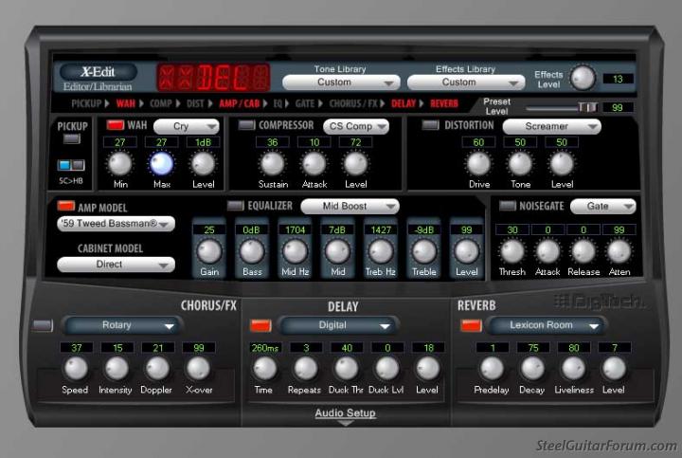
Task: Click the Mid Hz knob
Action: click(x=295, y=251)
